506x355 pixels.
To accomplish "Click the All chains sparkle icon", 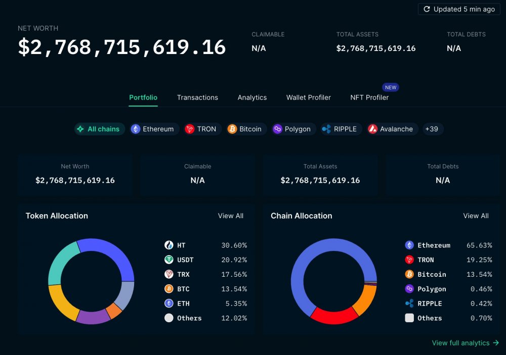I will [80, 129].
